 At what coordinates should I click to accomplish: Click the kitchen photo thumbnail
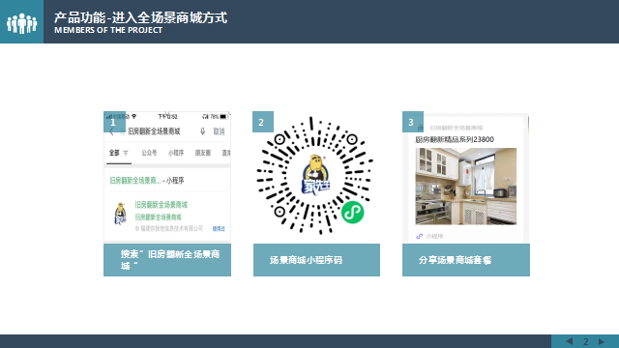(x=466, y=187)
